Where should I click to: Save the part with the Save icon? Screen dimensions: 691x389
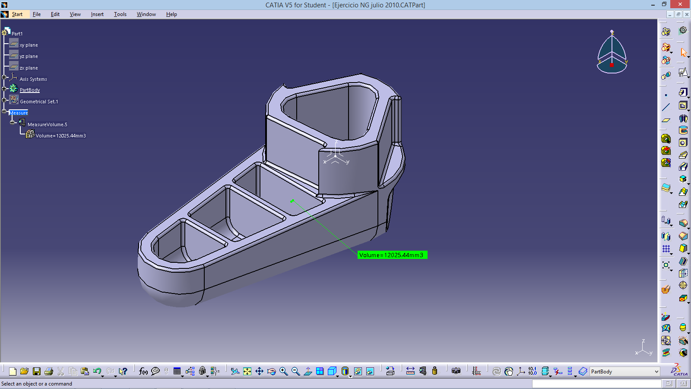[37, 371]
